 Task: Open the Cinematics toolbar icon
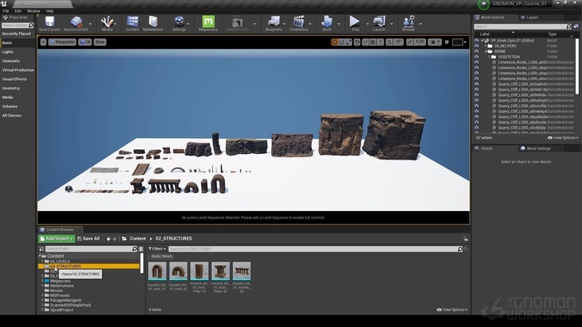tap(298, 23)
